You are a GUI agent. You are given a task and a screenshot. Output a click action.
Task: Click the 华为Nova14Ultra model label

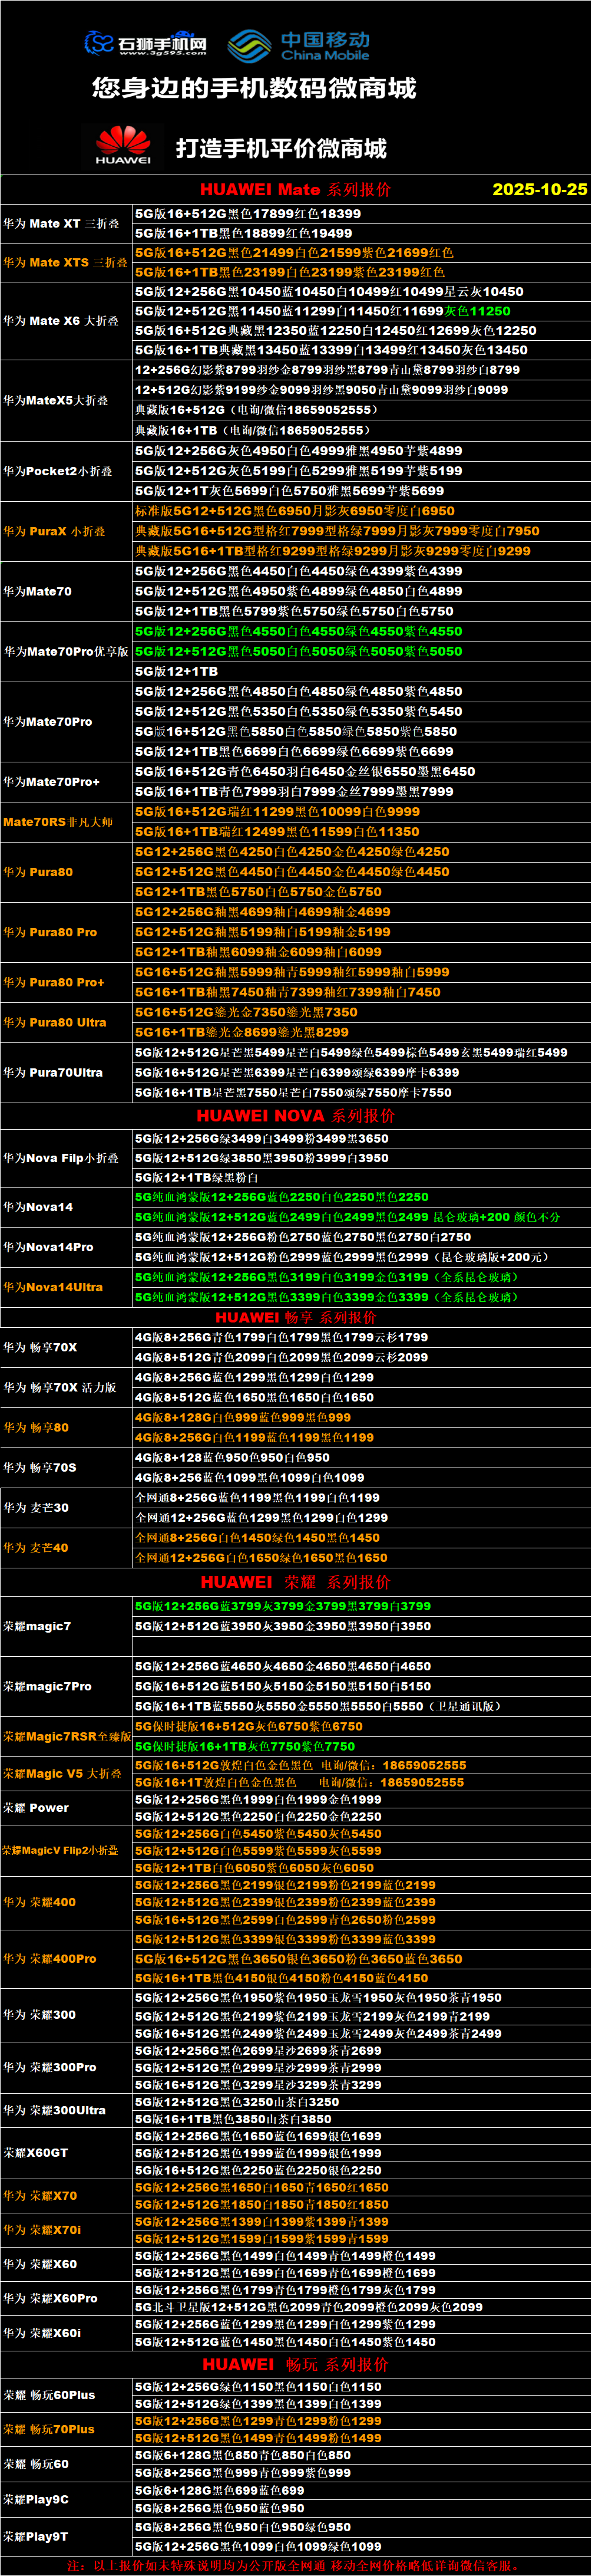coord(53,1287)
